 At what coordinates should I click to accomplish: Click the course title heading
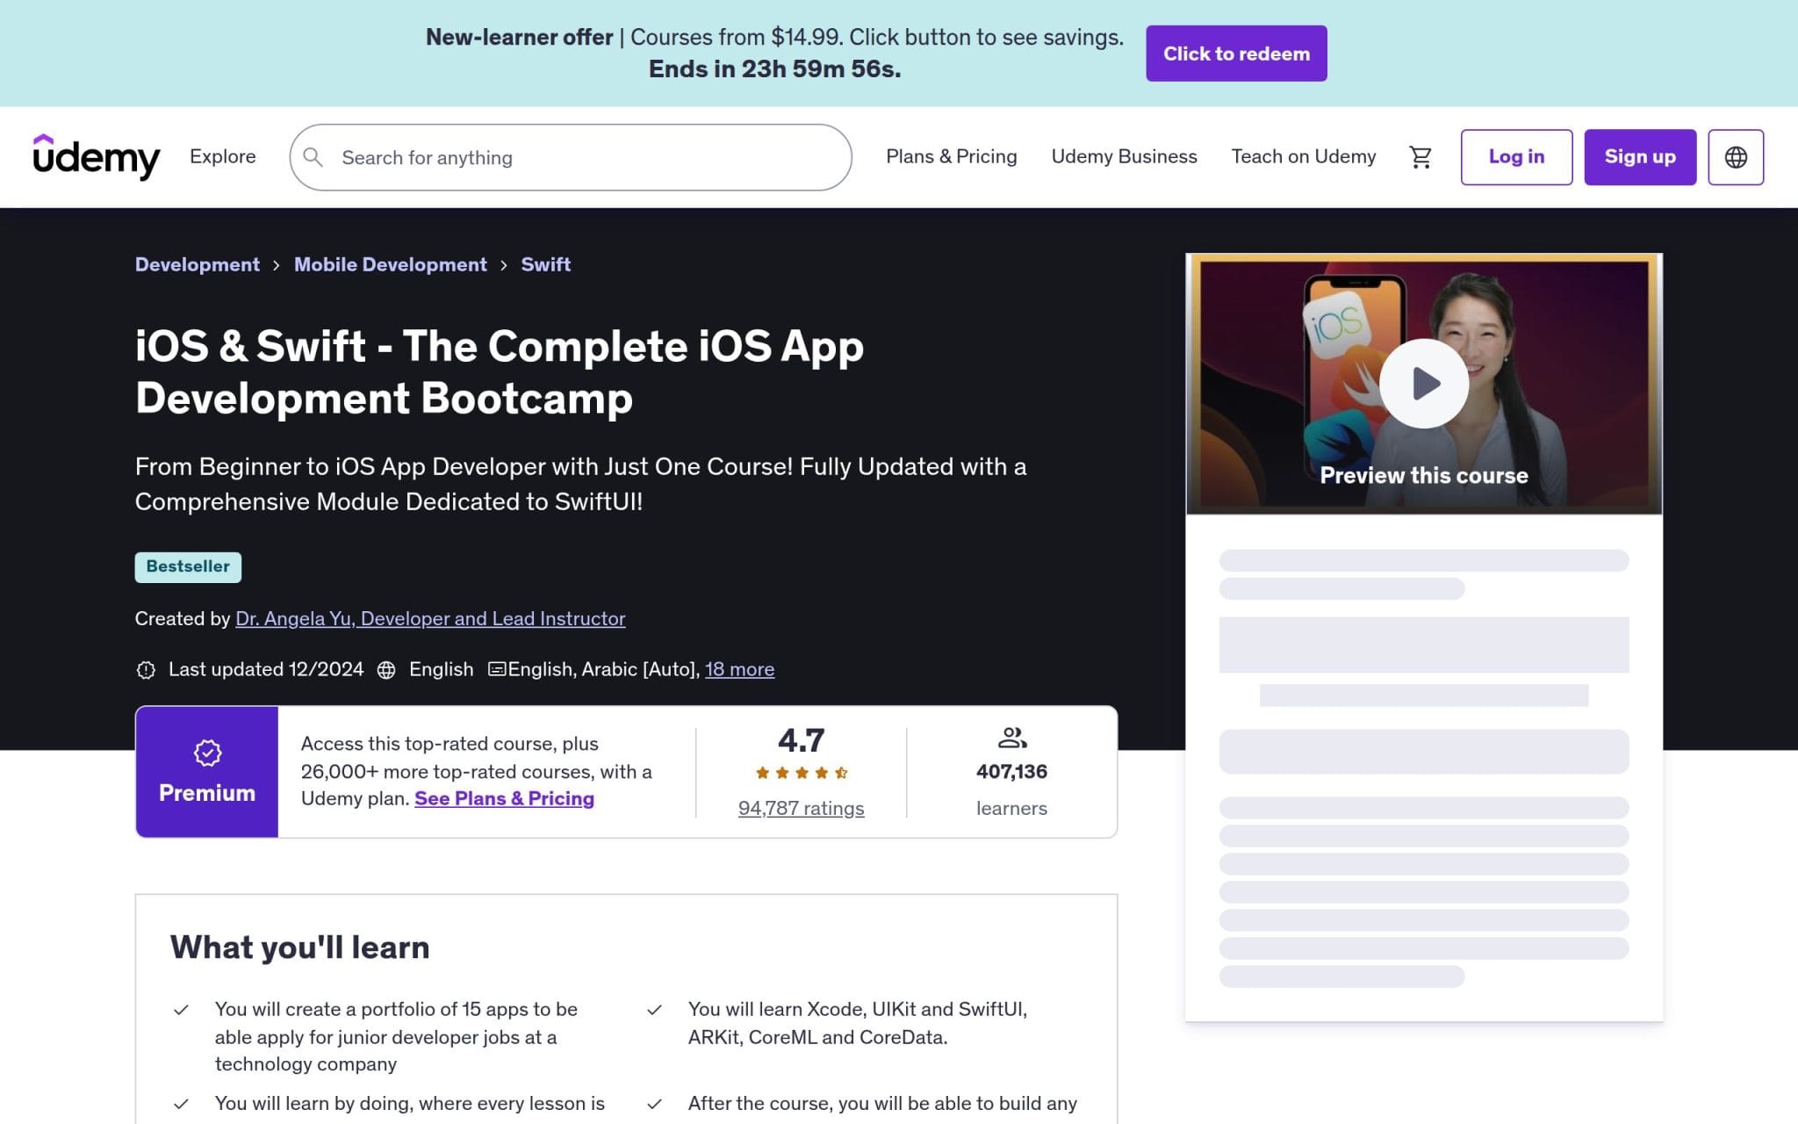tap(500, 371)
